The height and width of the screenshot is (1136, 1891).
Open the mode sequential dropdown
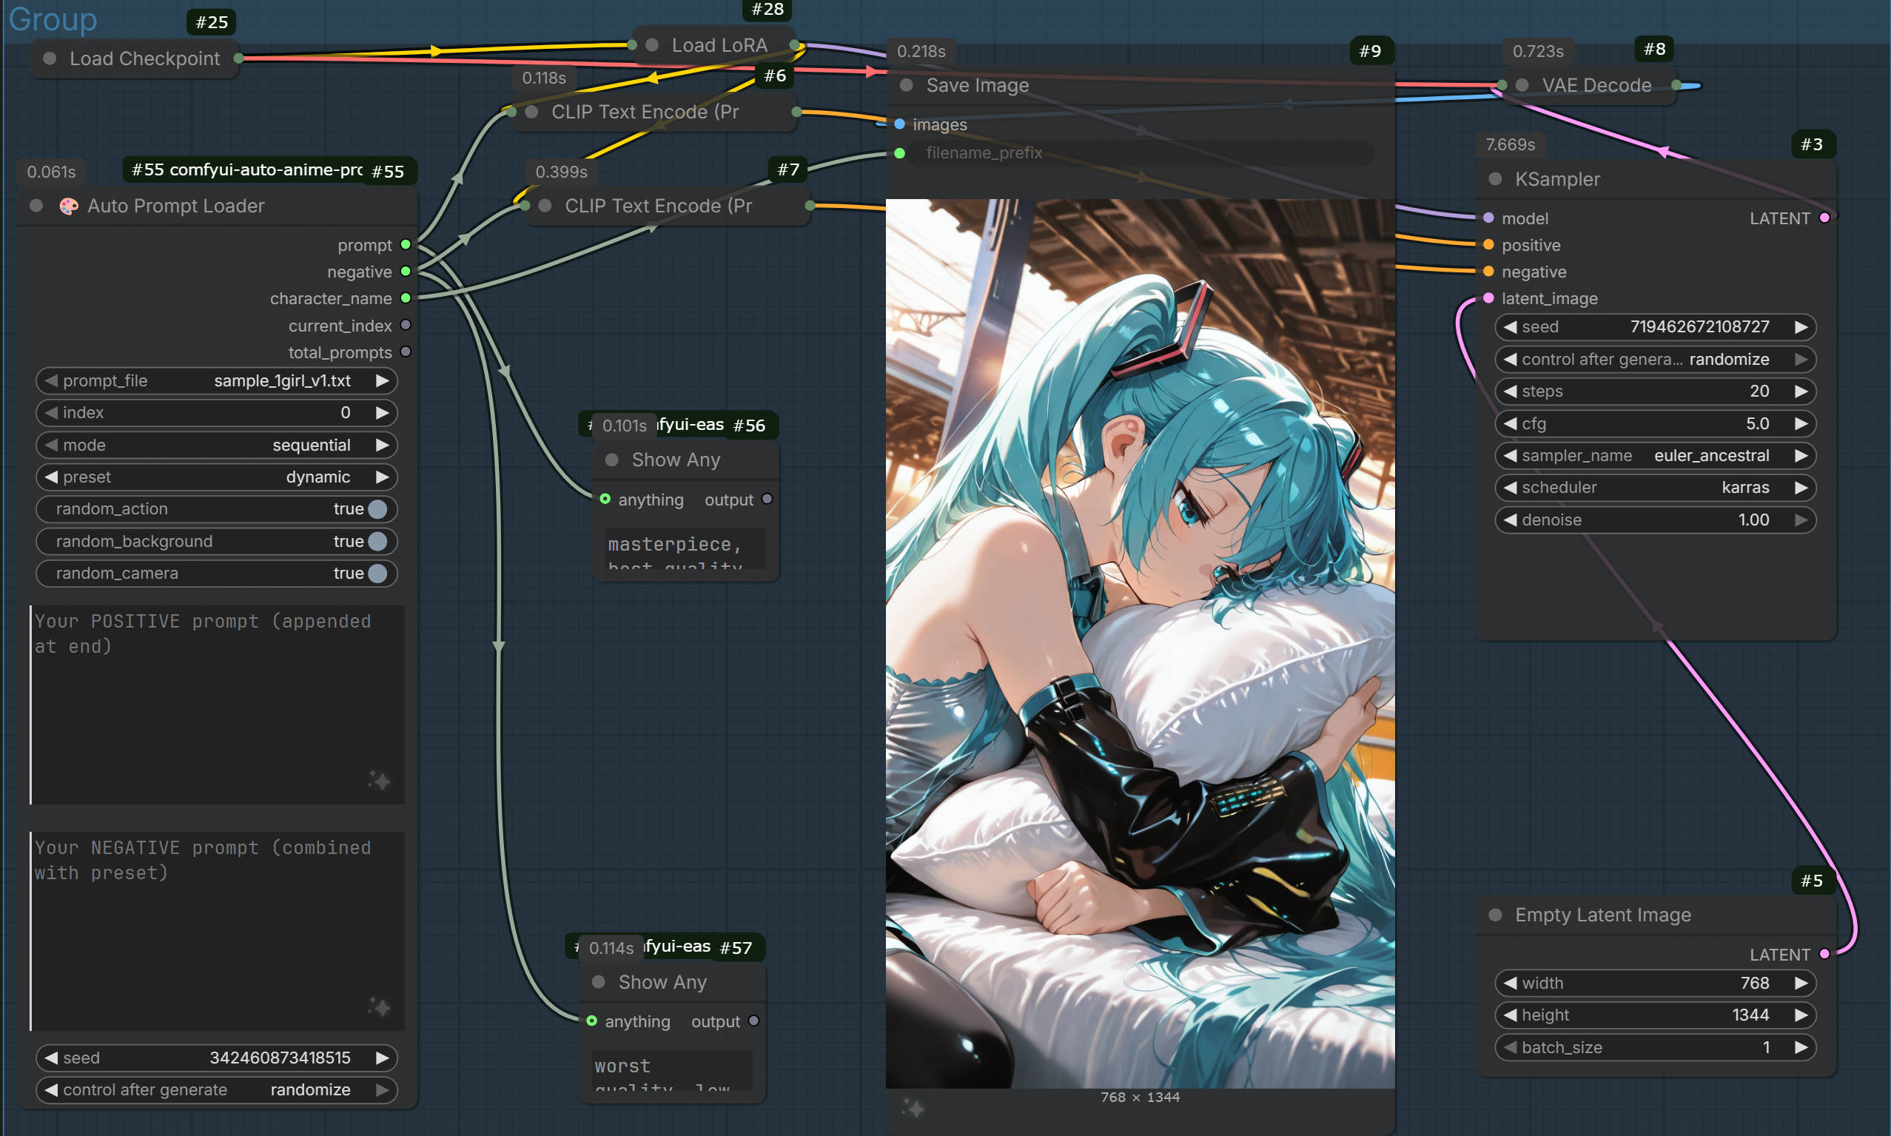pyautogui.click(x=217, y=445)
